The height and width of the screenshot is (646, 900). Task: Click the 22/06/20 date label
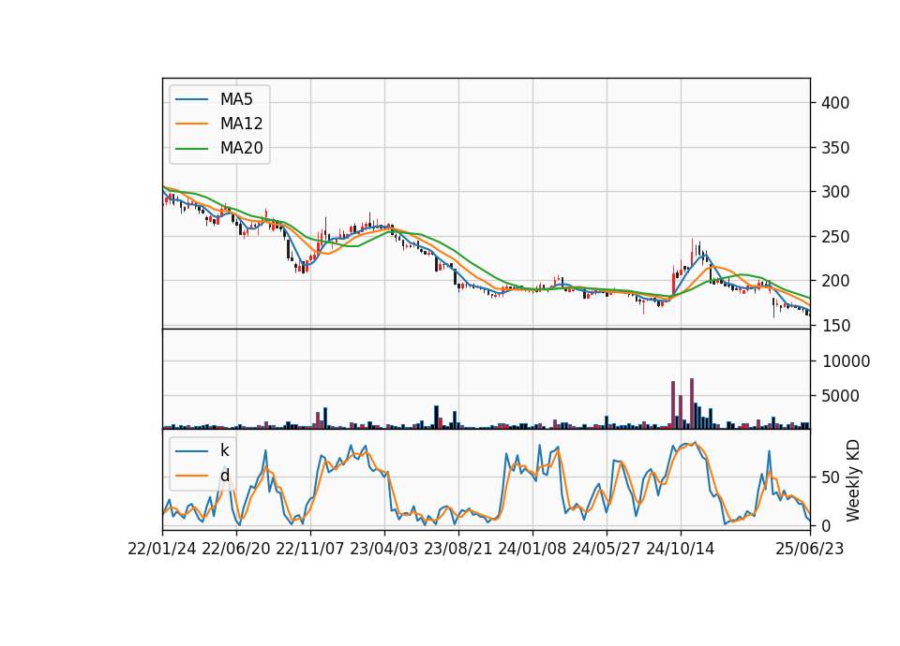pos(236,549)
